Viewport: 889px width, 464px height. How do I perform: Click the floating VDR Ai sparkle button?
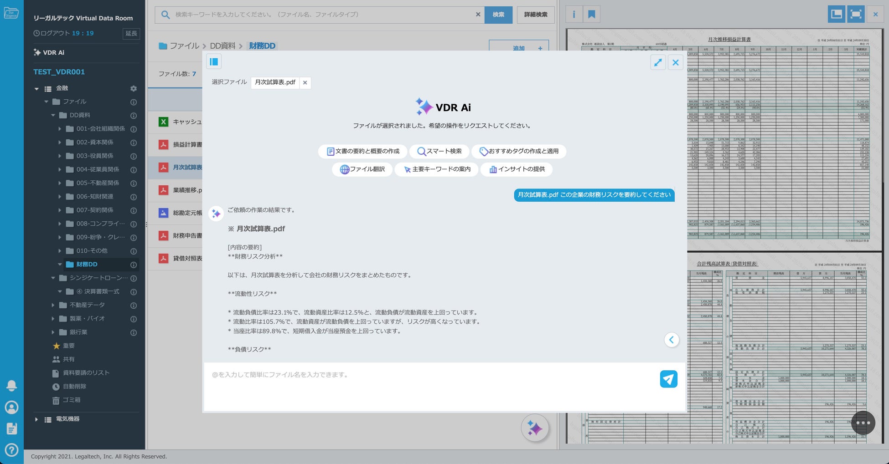click(x=534, y=428)
